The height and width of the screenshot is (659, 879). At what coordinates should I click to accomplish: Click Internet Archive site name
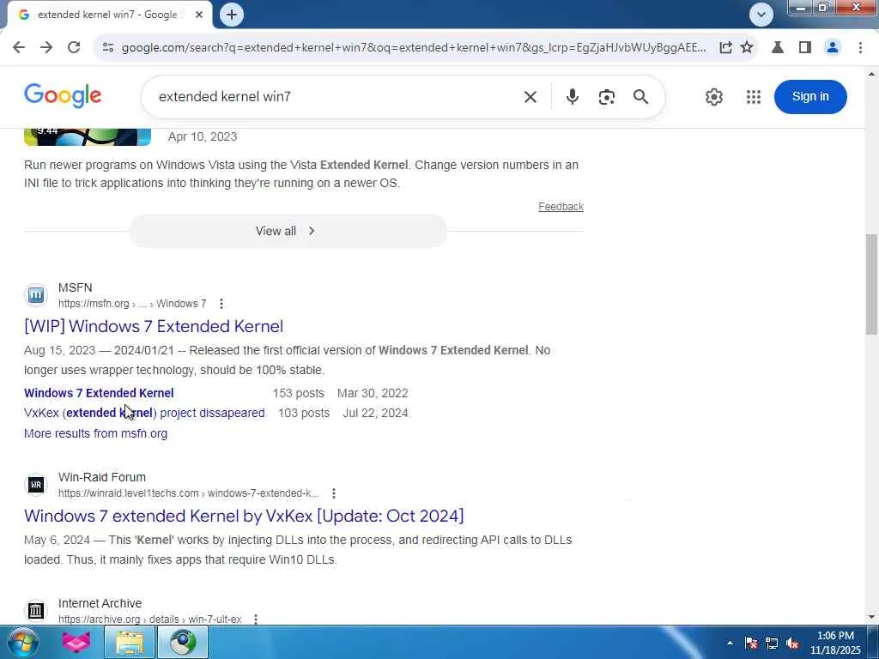(100, 603)
